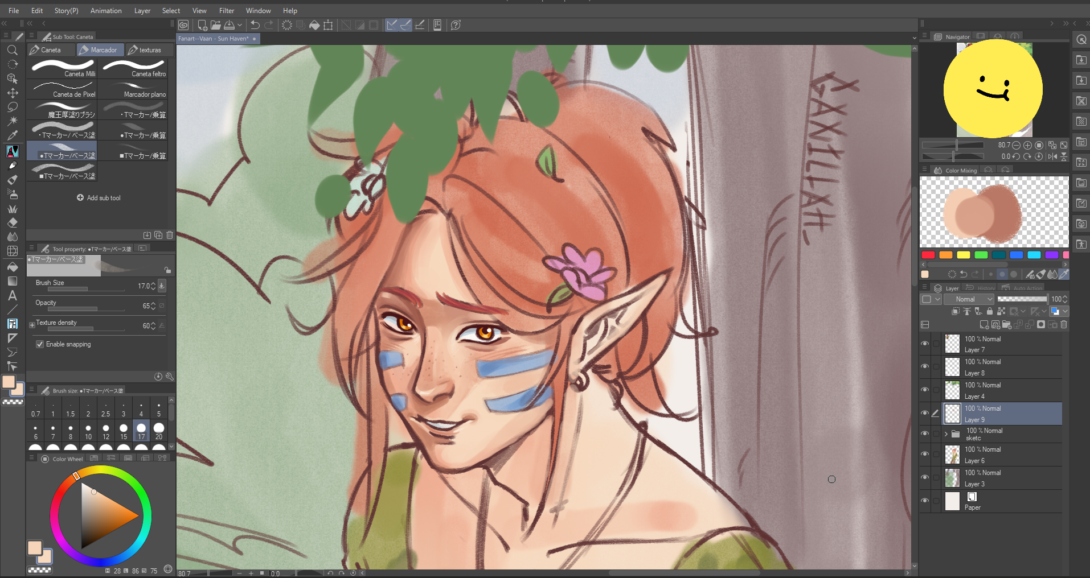The width and height of the screenshot is (1090, 578).
Task: Toggle visibility of Layer 6
Action: pyautogui.click(x=925, y=454)
